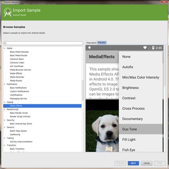
Task: Select Media Recorder sample
Action: point(17,77)
